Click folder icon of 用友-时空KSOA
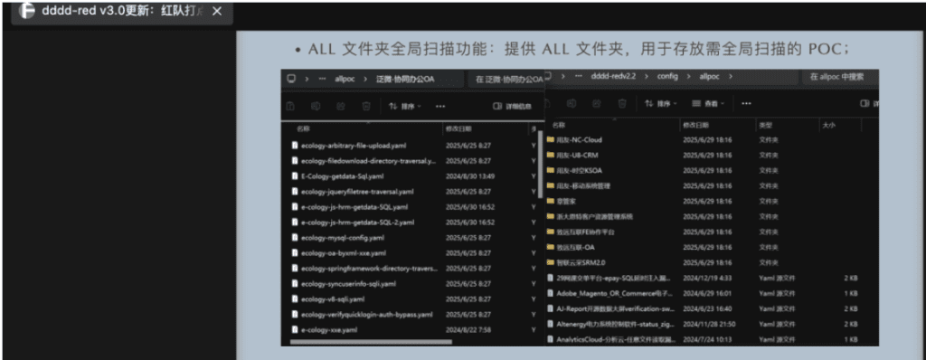Screen dimensions: 926x360 pyautogui.click(x=551, y=171)
